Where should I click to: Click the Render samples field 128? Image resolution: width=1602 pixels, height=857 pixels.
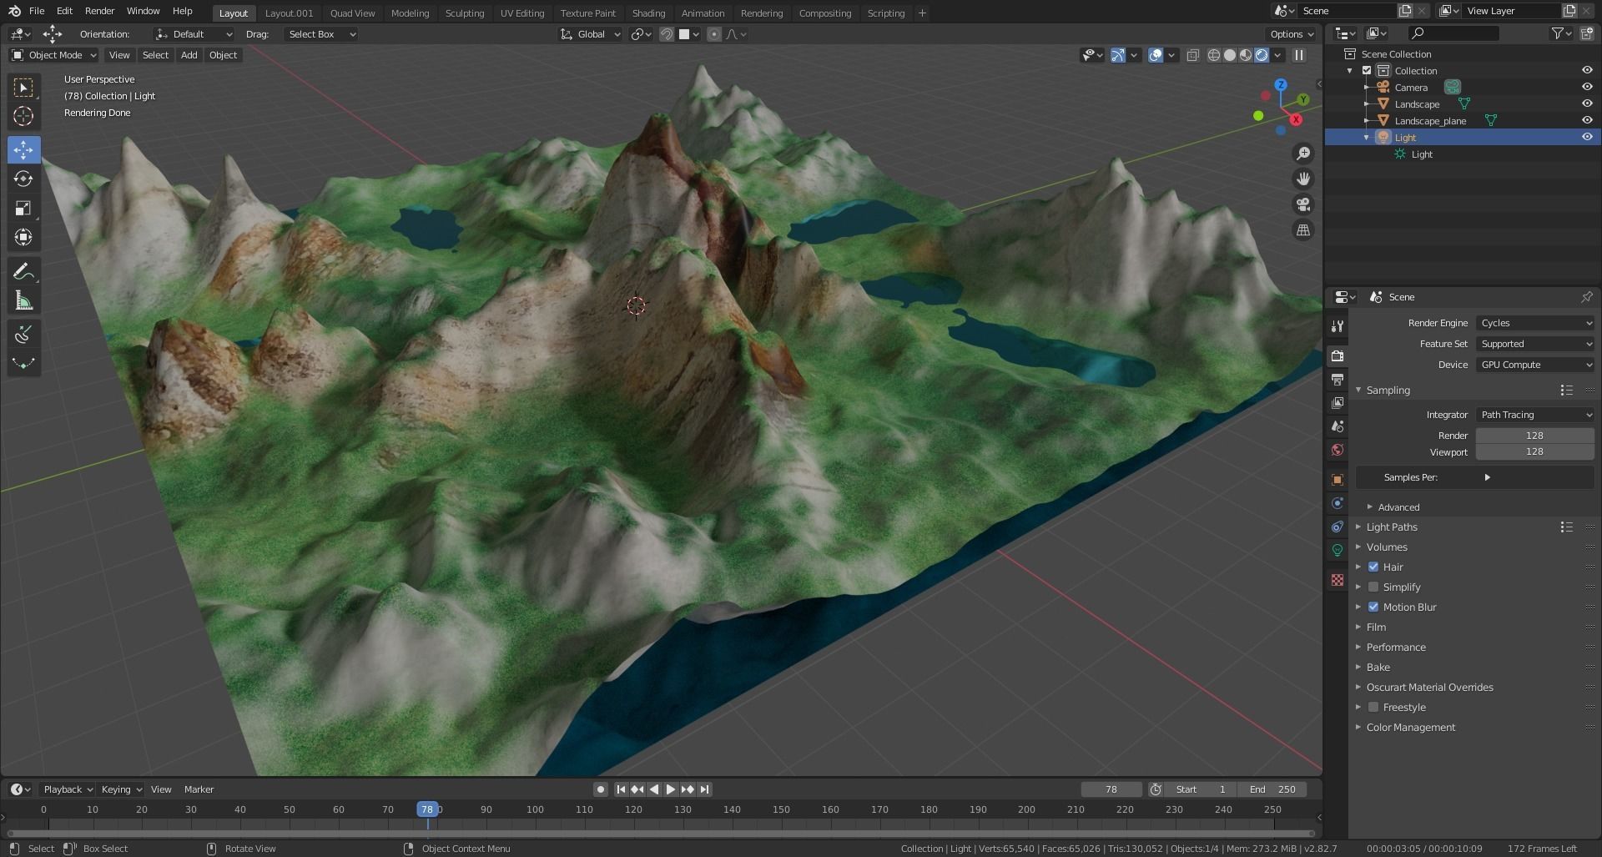pos(1535,436)
